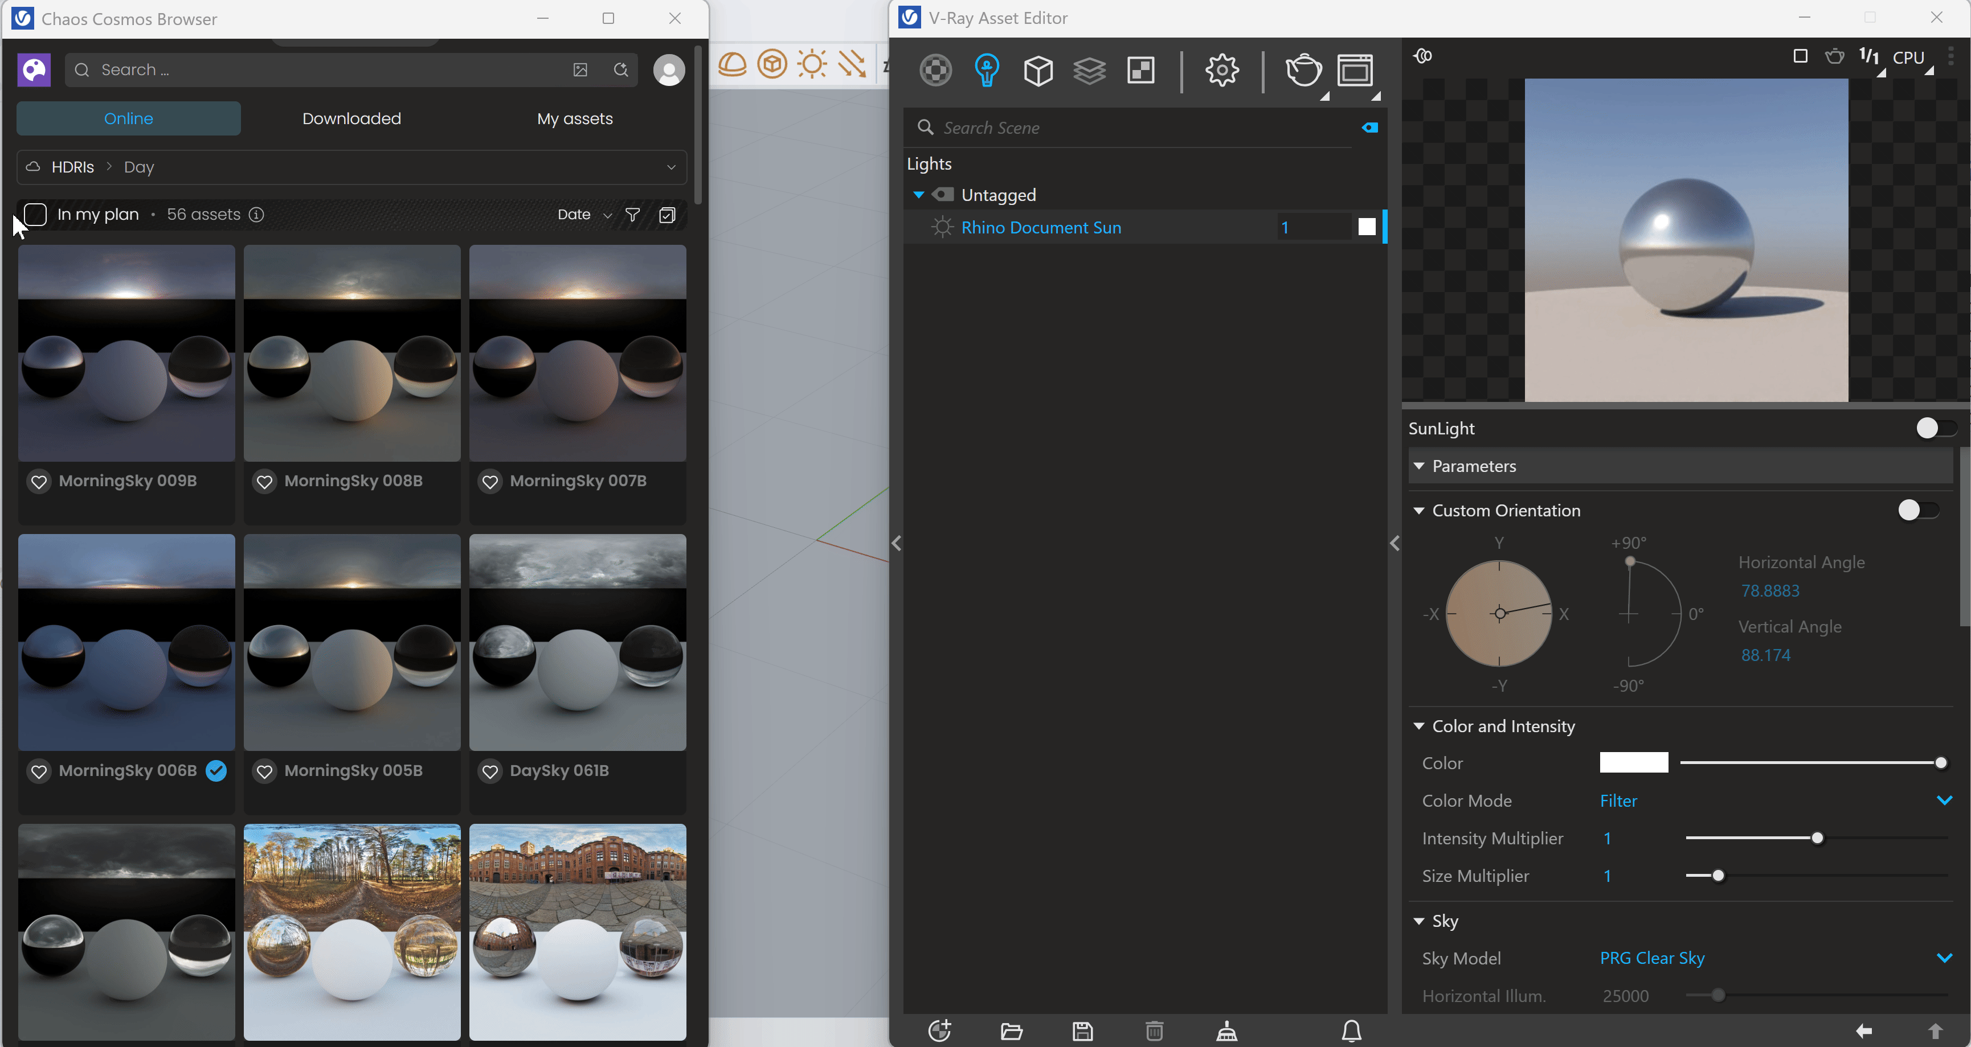Click the up arrow icon at bottom right

tap(1936, 1031)
